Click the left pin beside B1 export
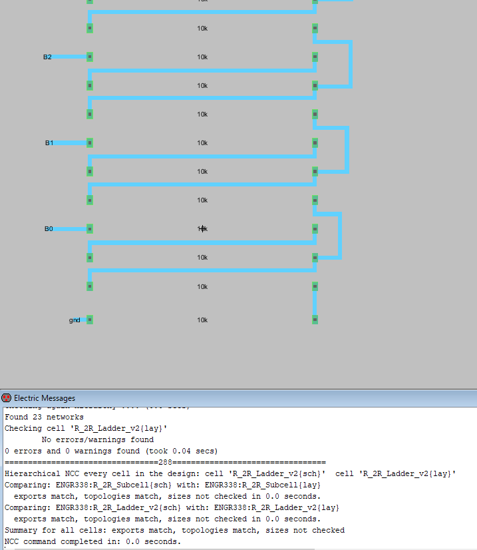 [89, 143]
